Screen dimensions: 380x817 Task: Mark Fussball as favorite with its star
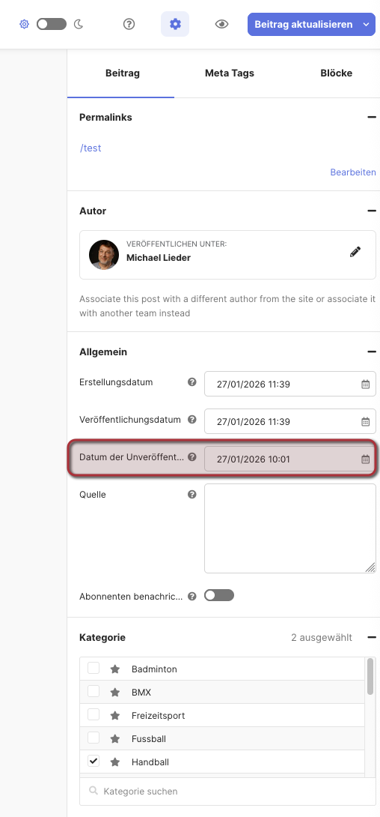pyautogui.click(x=115, y=739)
